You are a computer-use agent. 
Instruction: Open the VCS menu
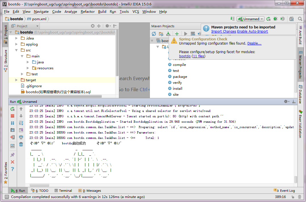pos(136,11)
